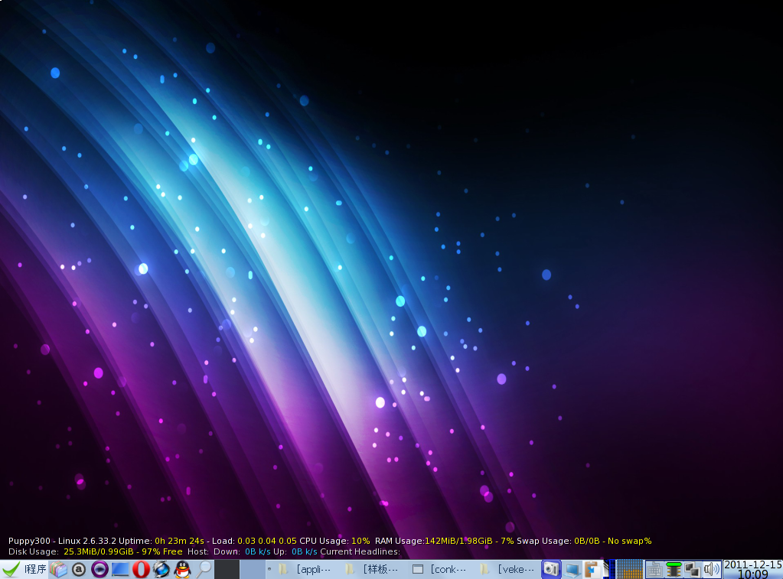This screenshot has height=579, width=783.
Task: Open the clipboard paste tray icon
Action: [x=592, y=570]
